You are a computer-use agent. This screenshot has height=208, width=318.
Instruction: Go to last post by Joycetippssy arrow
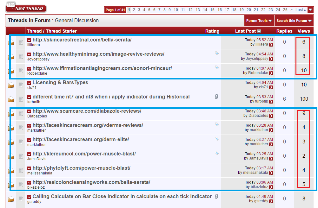point(271,59)
